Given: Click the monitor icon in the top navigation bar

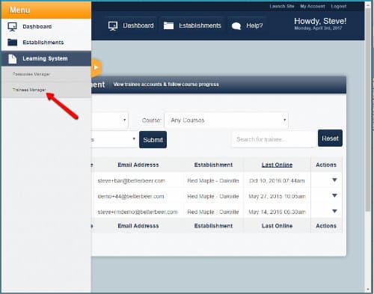Looking at the screenshot, I should 113,25.
